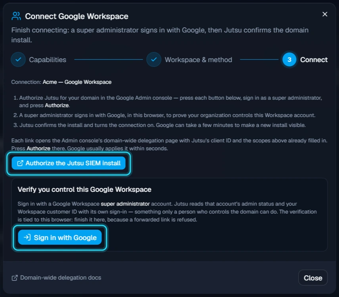Click the sign-in arrow icon on Google button
The image size is (339, 297).
[x=27, y=237]
